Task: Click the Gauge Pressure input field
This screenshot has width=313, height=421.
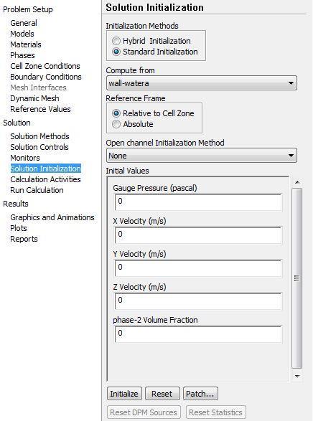Action: click(198, 202)
